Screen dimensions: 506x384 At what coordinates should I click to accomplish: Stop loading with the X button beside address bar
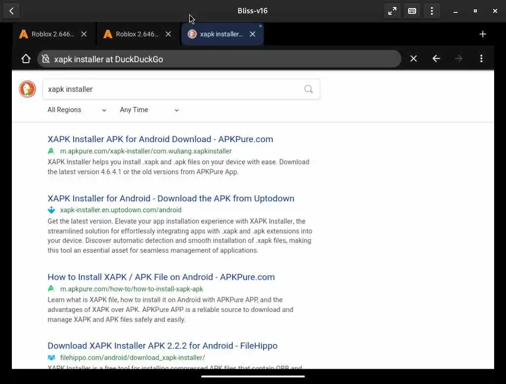[x=414, y=59]
